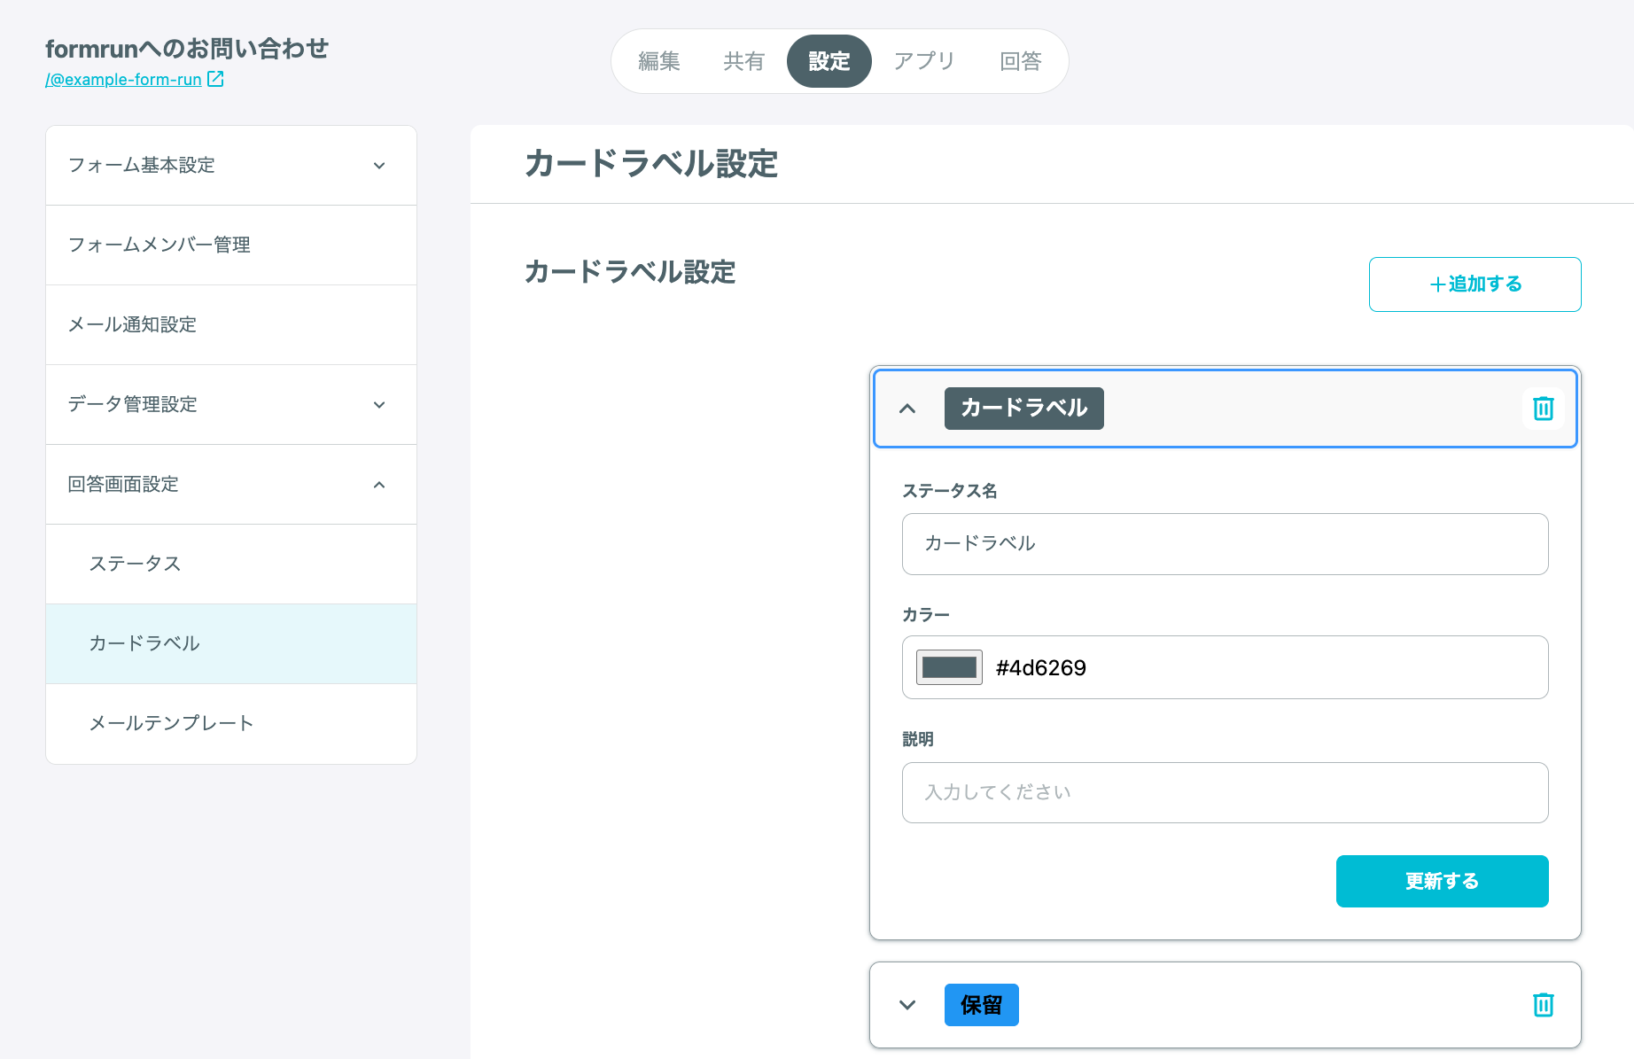Open ステータス submenu item
Screen dimensions: 1634x1059
pos(231,565)
